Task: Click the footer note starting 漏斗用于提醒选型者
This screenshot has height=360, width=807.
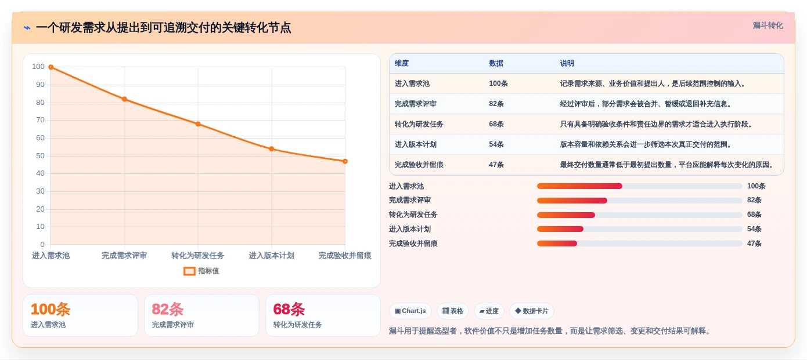Action: [x=551, y=331]
